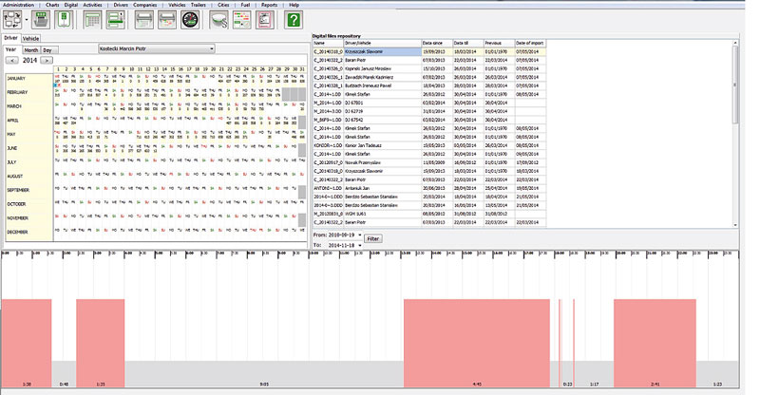Expand the From date dropdown

click(x=357, y=235)
